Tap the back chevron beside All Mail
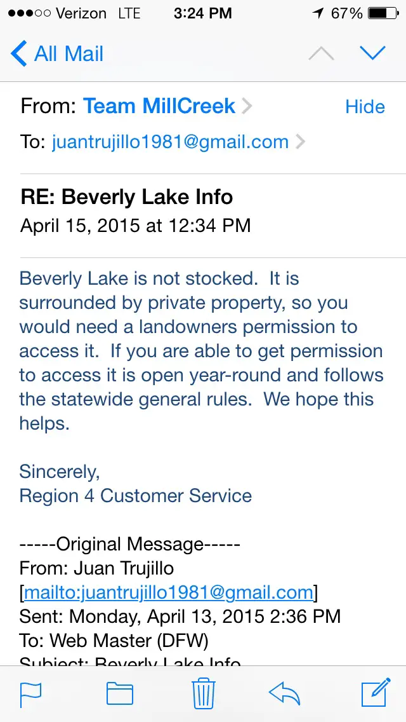 pyautogui.click(x=19, y=54)
